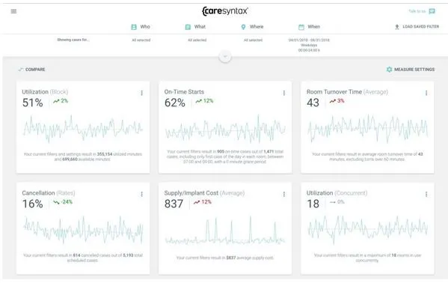Click the 0% flat trend indicator
Viewport: 448px width, 283px height.
pos(337,202)
